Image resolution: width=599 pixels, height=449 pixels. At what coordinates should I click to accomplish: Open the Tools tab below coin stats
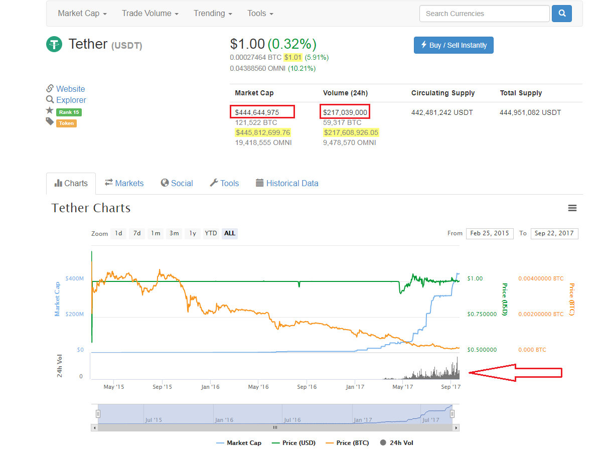pos(224,184)
